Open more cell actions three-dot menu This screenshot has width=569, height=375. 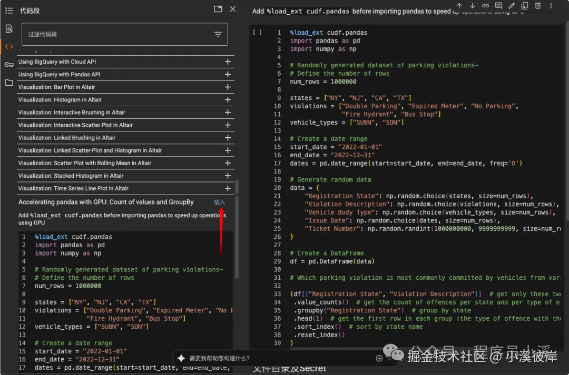pyautogui.click(x=551, y=5)
